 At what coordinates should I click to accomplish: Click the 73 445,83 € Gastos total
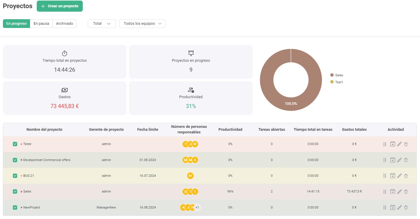click(65, 106)
